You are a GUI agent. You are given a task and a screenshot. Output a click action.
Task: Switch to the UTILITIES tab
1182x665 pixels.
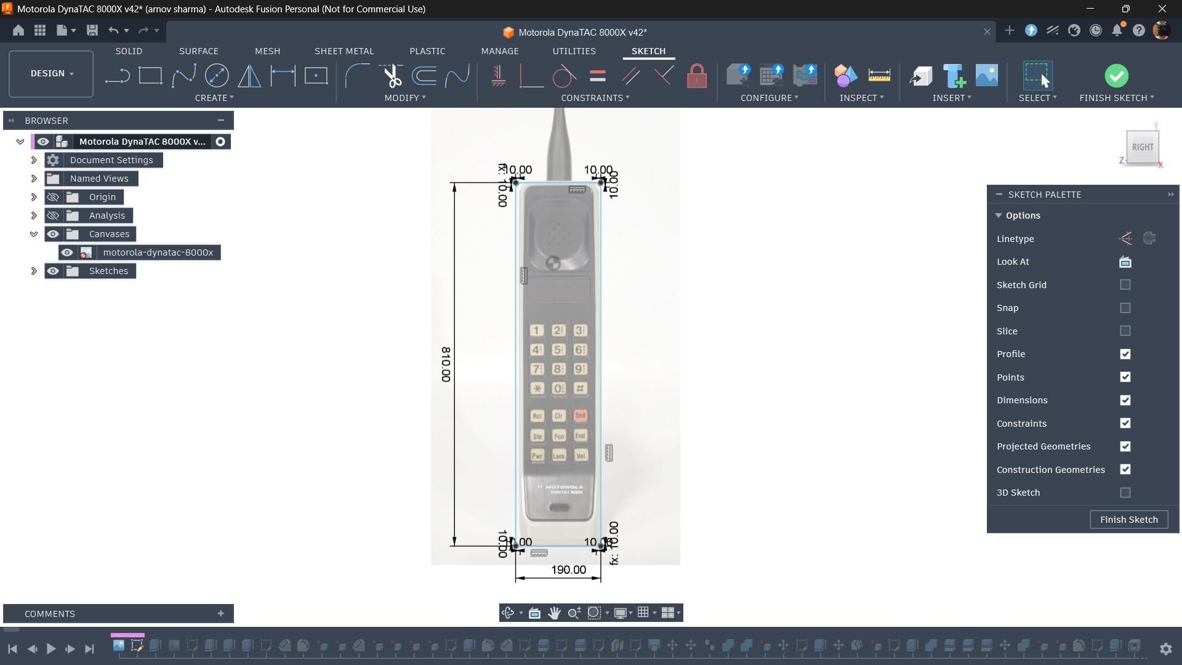[x=574, y=51]
